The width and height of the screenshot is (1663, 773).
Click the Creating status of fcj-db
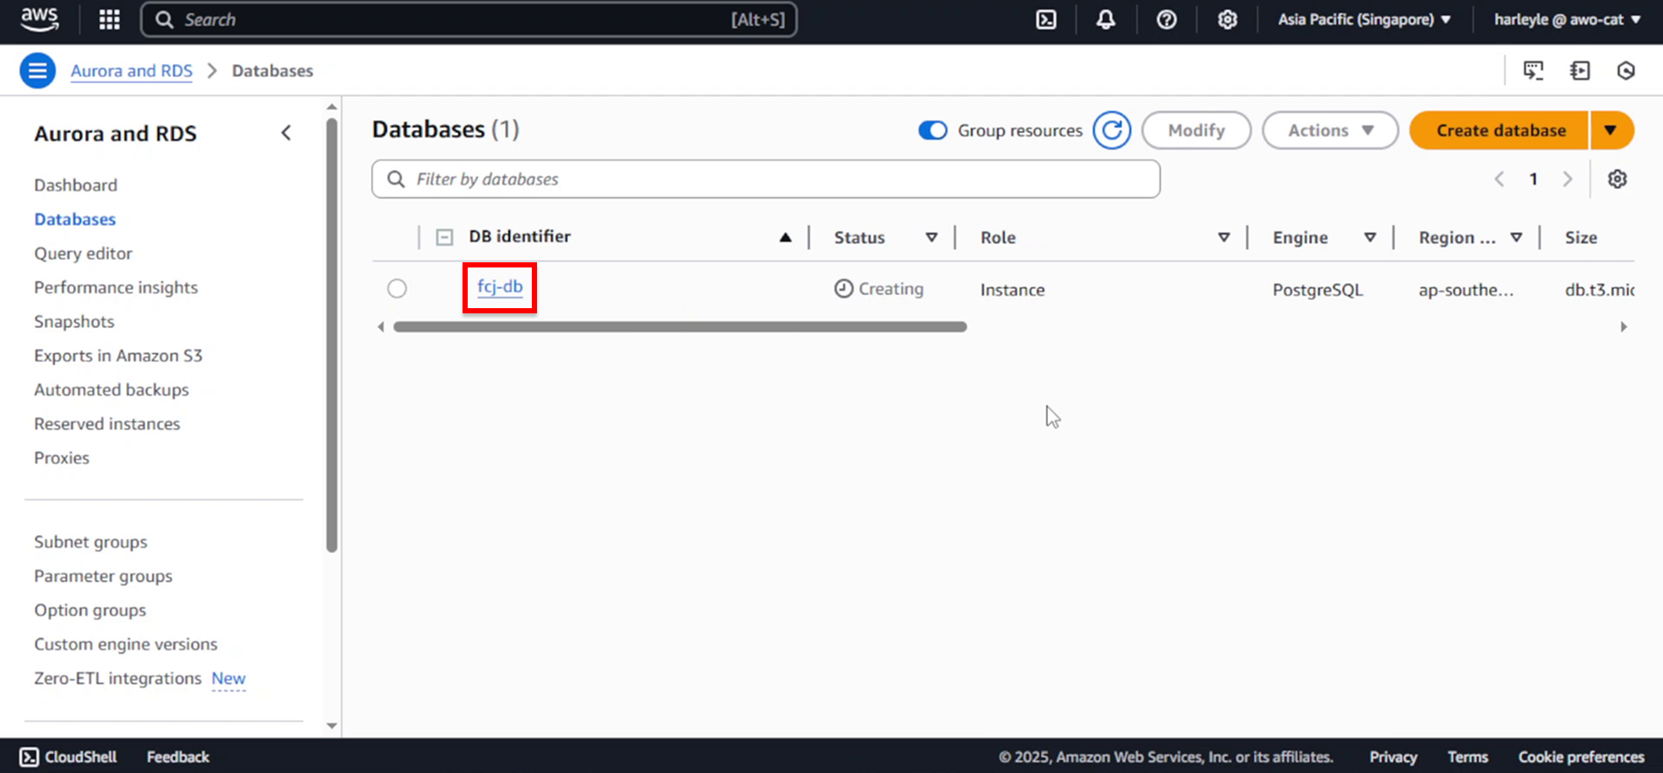(x=879, y=288)
